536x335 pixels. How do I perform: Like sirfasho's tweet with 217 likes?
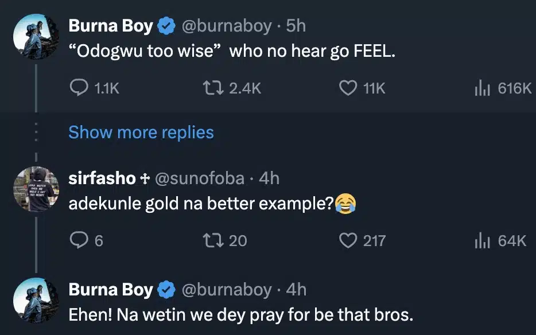(348, 240)
